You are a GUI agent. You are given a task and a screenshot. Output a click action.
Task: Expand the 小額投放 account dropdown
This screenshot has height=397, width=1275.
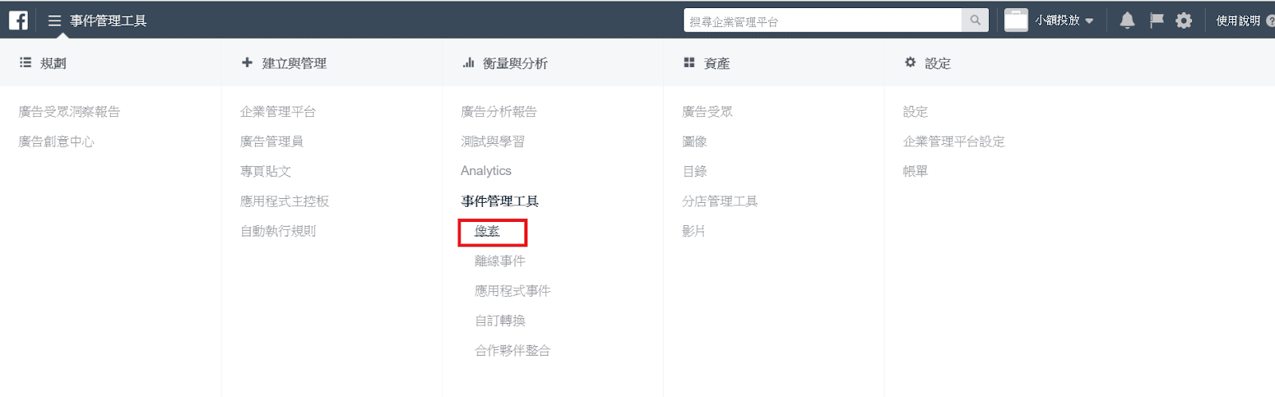pos(1089,21)
